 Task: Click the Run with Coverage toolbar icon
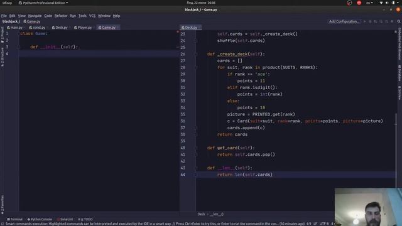[376, 21]
